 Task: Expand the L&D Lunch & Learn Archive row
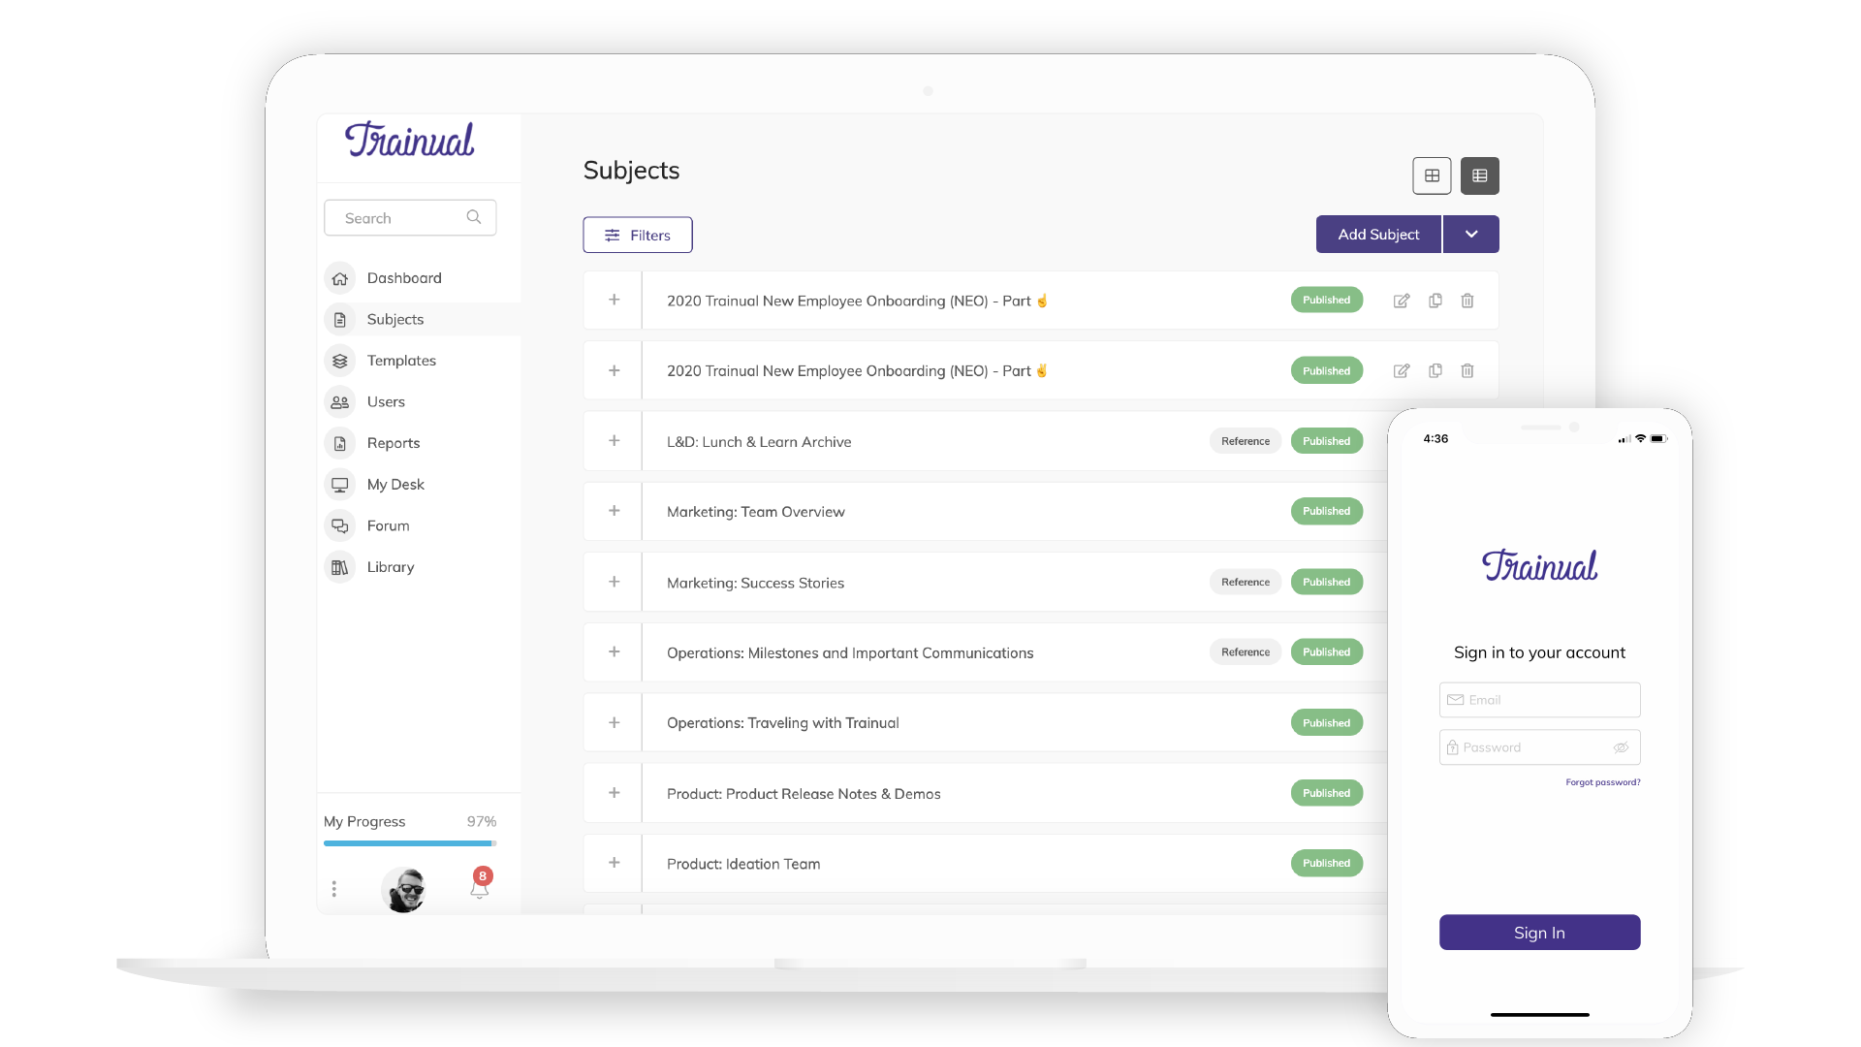(x=614, y=441)
